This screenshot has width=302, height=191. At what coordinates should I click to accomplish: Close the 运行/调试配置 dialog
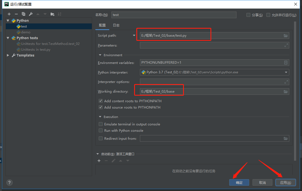(296, 4)
